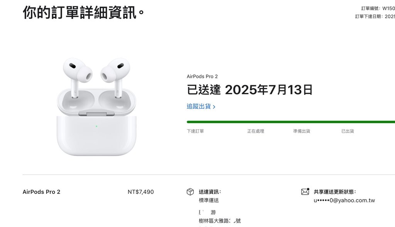
Task: Click the envelope icon beside 共享運送更新狀態
Action: (x=305, y=192)
